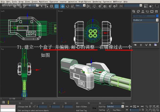Click the time slider right arrow
The image size is (160, 112).
(x=23, y=98)
